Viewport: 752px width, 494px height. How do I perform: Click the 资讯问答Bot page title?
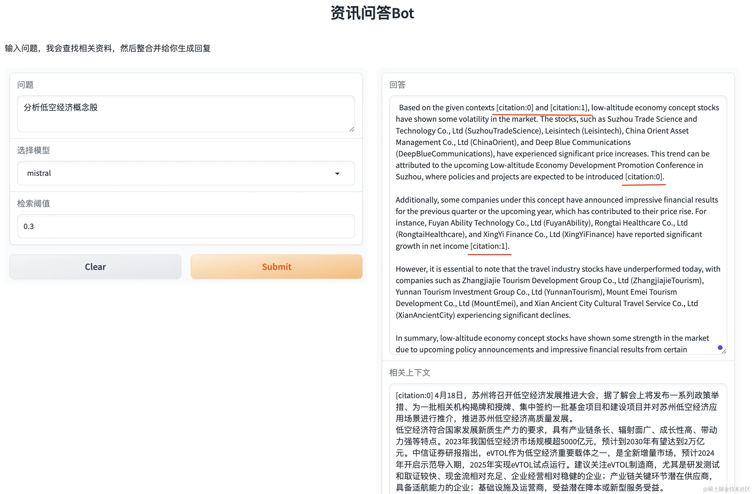(x=372, y=13)
